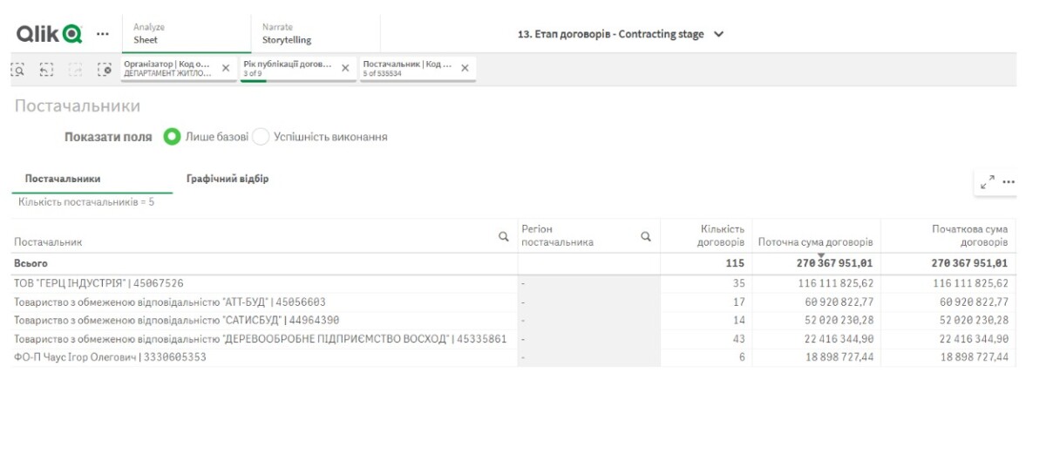Select the Успішність виконання radio option
1046x468 pixels.
(261, 137)
